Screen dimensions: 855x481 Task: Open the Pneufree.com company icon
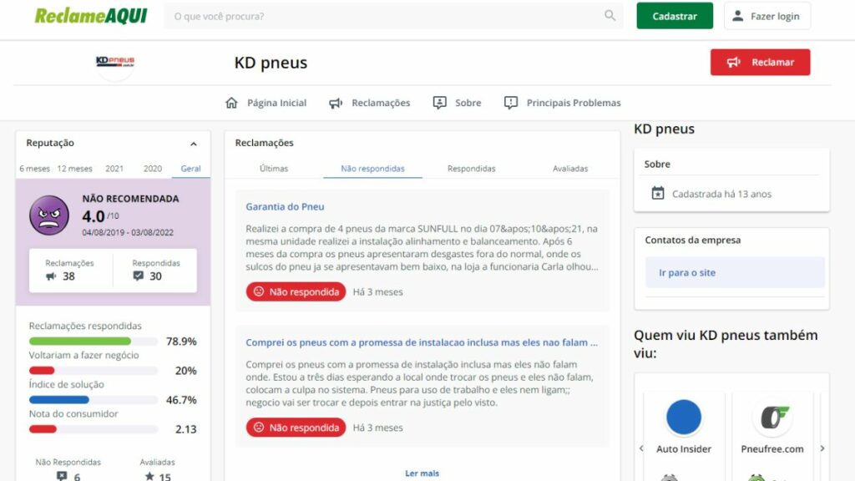pyautogui.click(x=772, y=417)
